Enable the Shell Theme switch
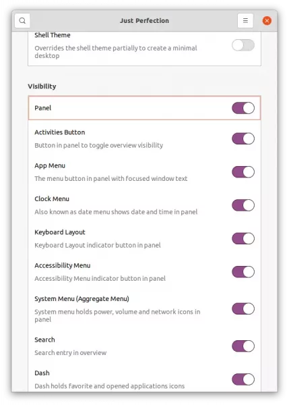The height and width of the screenshot is (405, 289). (243, 45)
